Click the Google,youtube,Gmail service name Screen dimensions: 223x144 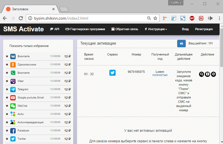point(31,98)
